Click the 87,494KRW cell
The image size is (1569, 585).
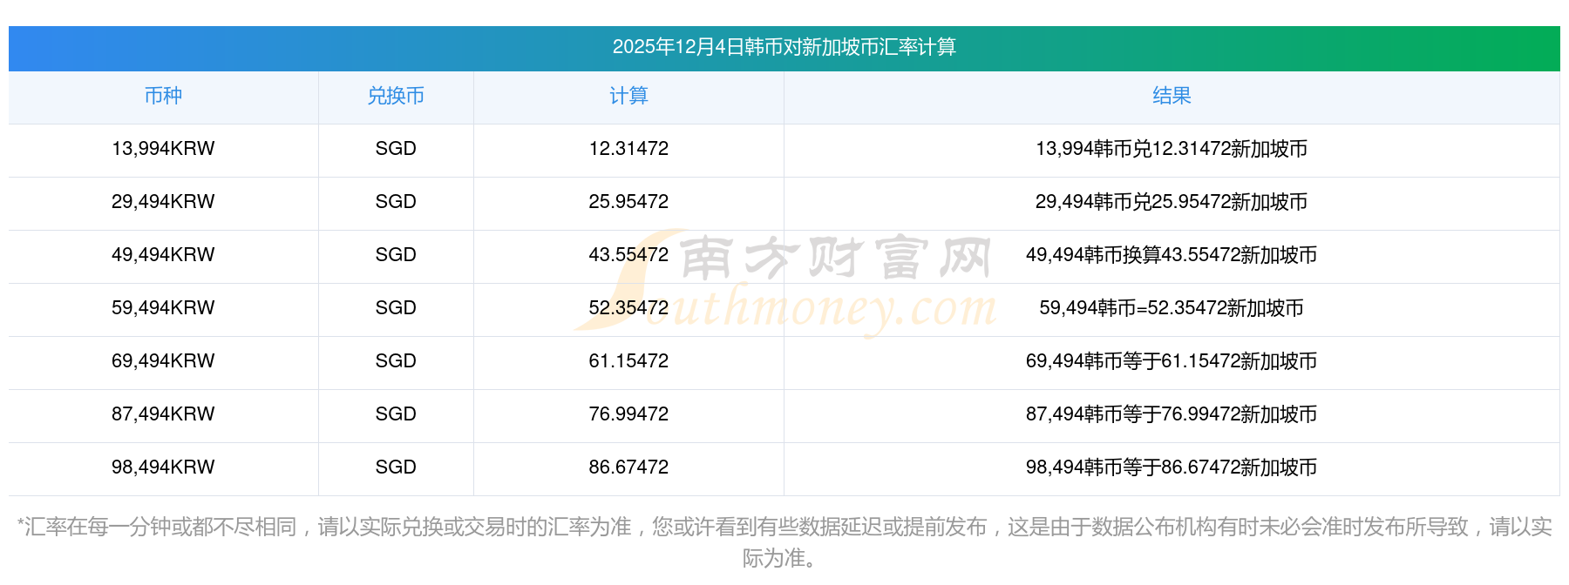coord(163,414)
